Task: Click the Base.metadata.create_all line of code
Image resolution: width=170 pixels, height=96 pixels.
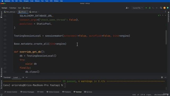Action: 40,44
